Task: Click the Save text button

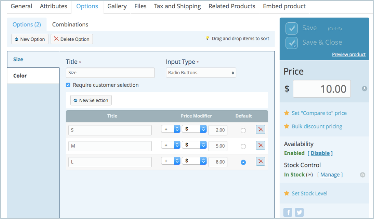Action: coord(310,28)
